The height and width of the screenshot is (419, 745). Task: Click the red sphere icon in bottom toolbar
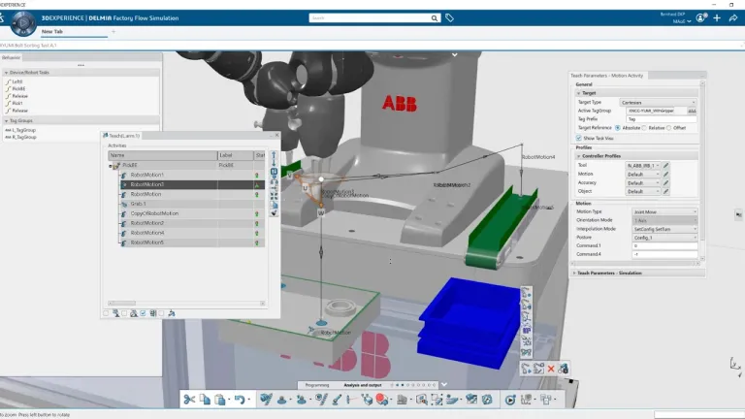[x=381, y=400]
